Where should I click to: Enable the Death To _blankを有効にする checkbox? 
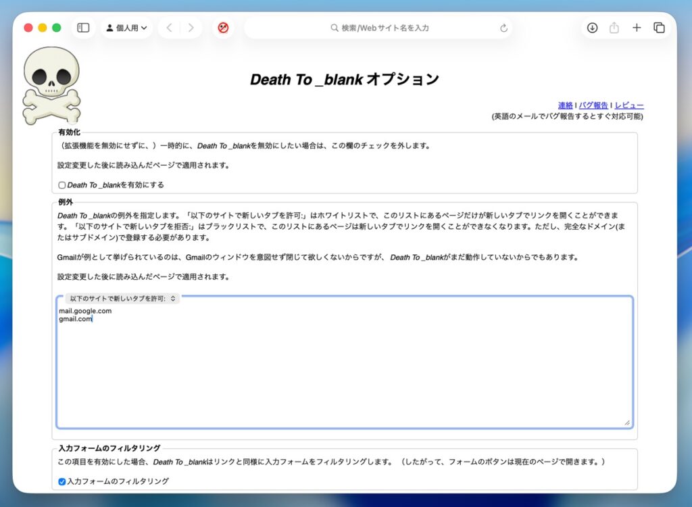click(x=62, y=185)
